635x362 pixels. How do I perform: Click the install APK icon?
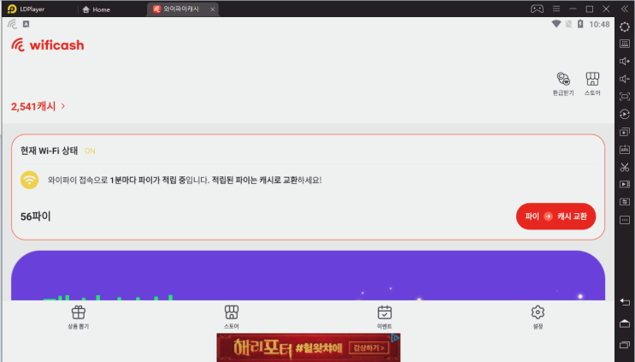point(625,150)
